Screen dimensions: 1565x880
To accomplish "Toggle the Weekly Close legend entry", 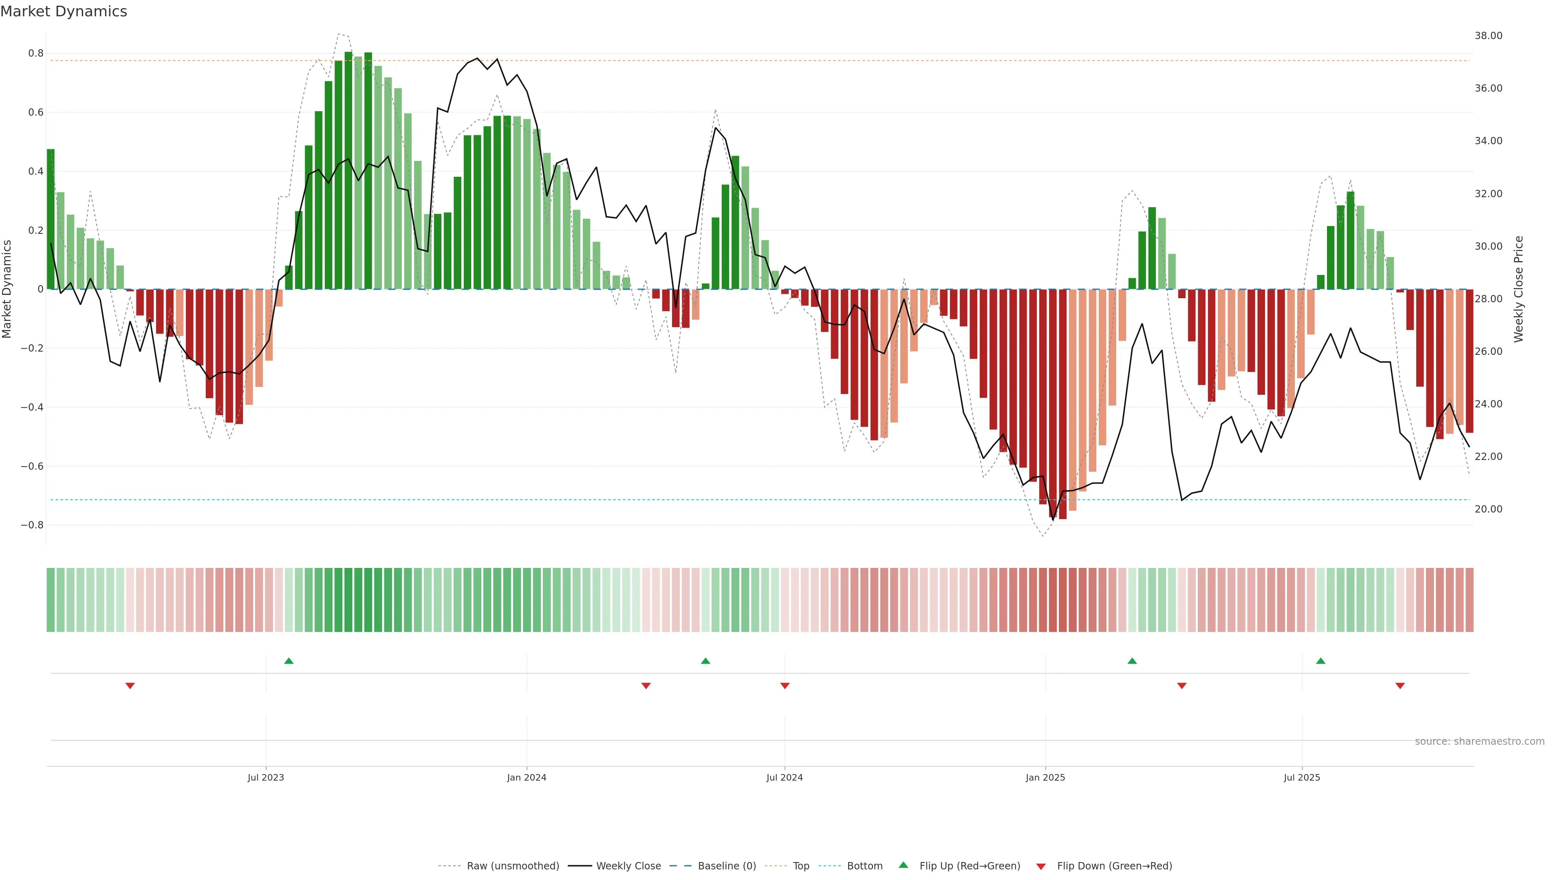I will (x=628, y=866).
